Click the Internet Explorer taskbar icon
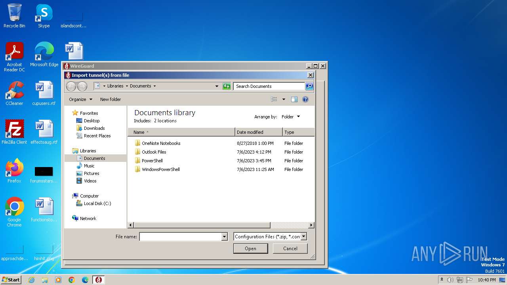This screenshot has height=285, width=507. [x=32, y=280]
